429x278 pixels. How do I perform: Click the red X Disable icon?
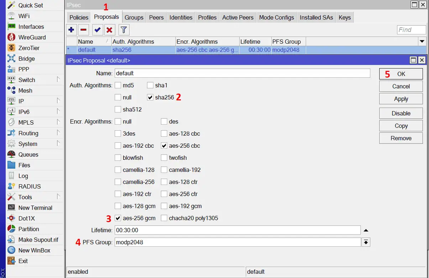click(x=110, y=30)
